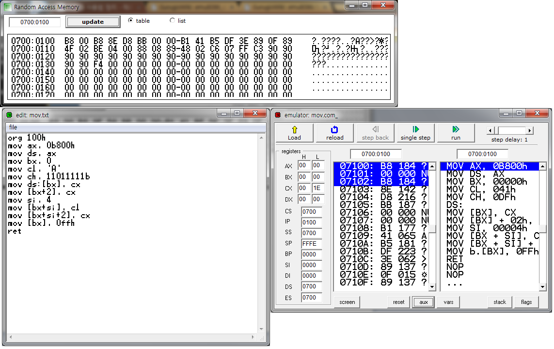Click the emulator window's red title icon
Screen dimensions: 554x349
pos(278,115)
